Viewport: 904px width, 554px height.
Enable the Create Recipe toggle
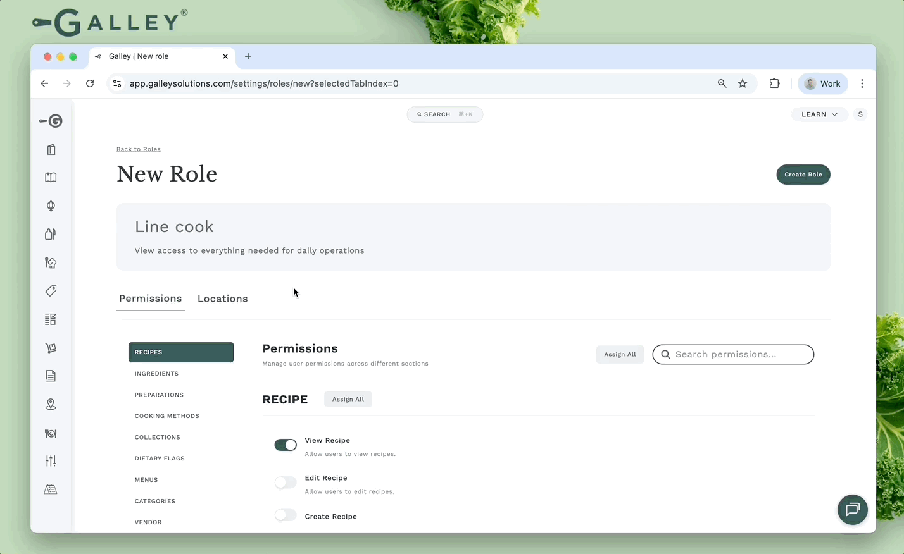pyautogui.click(x=286, y=515)
